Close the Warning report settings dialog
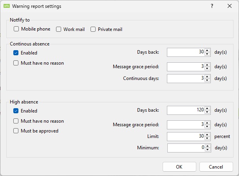 coord(230,6)
